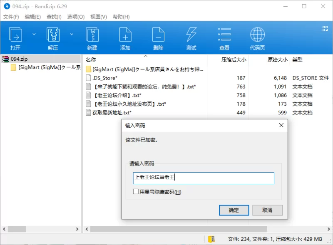Click the file icon of .DS_Store

pos(88,78)
